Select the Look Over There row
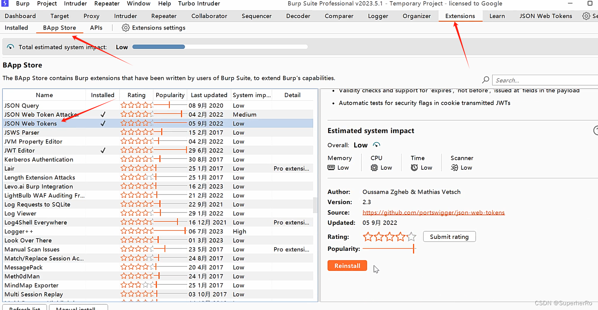598x310 pixels. 158,240
